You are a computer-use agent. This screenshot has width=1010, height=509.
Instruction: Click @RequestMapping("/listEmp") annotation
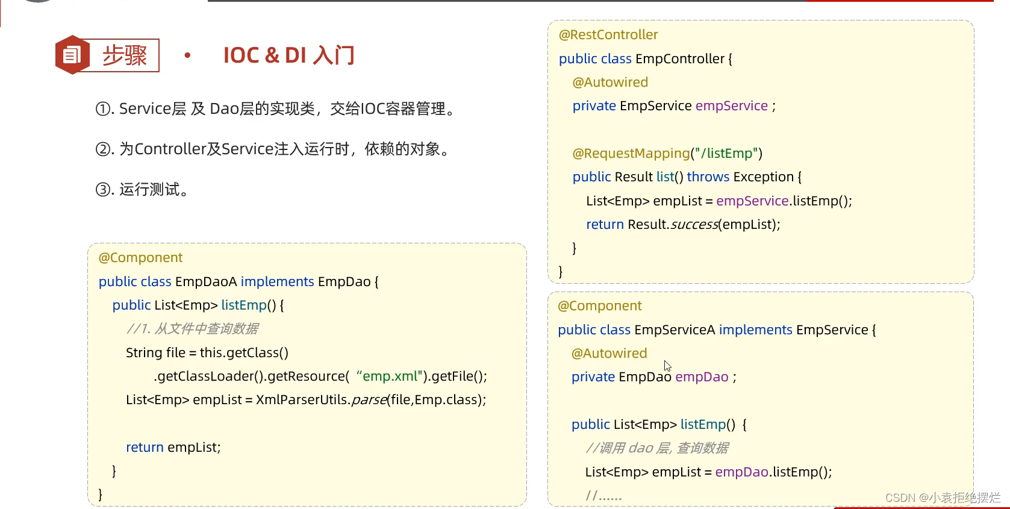click(667, 154)
